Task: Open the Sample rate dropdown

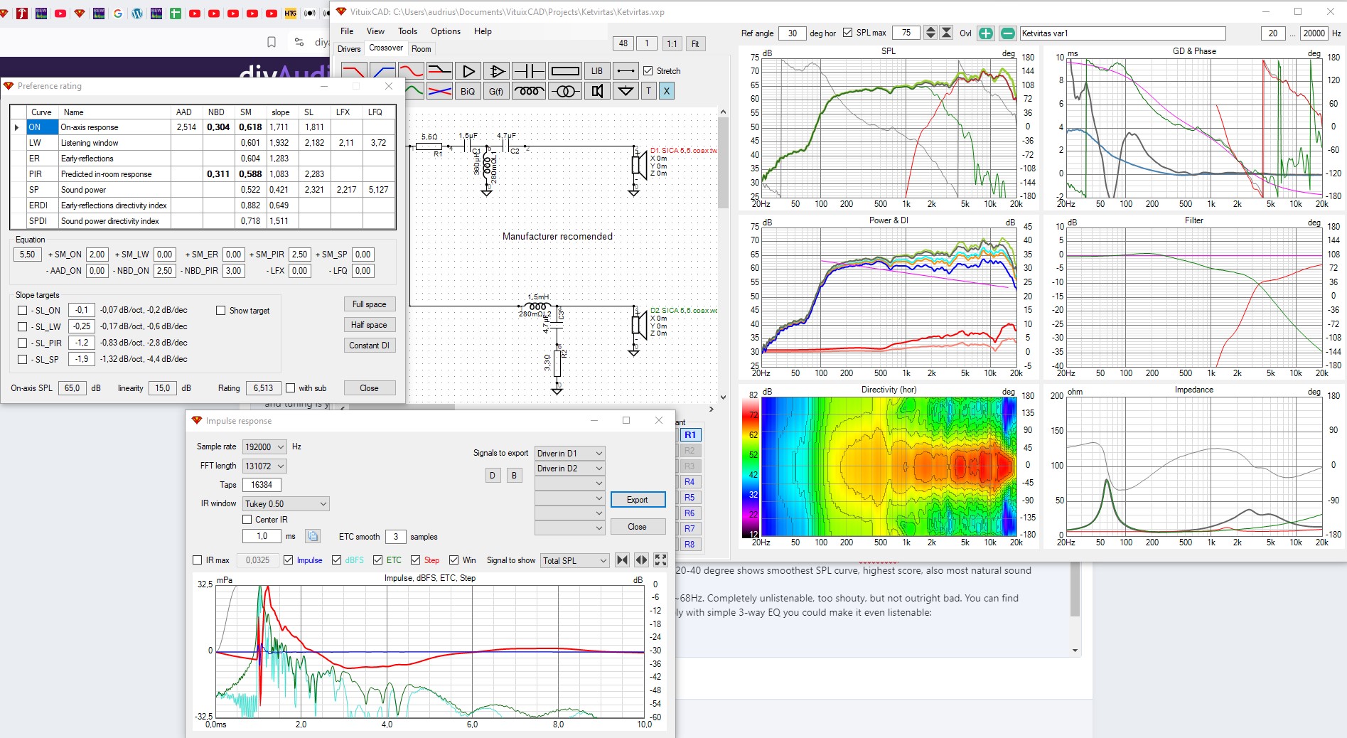Action: click(264, 447)
